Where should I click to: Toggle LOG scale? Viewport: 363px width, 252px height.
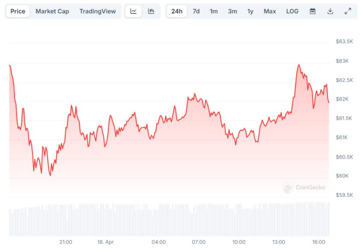pos(292,11)
